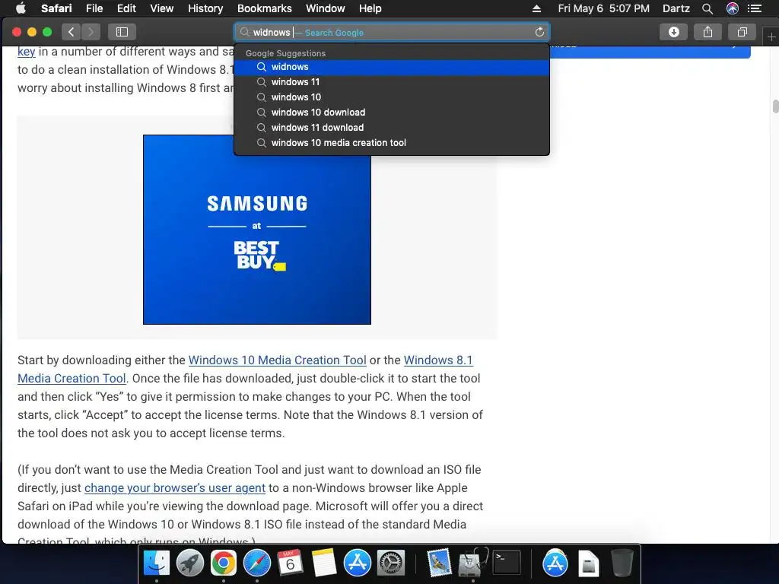Open the App Store icon beside Notes

tap(358, 563)
